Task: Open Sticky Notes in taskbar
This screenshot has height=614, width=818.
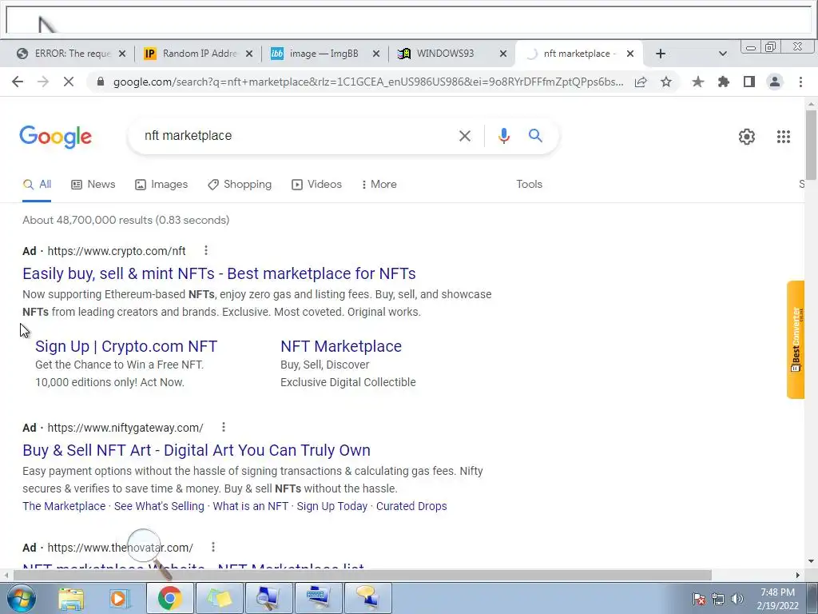Action: click(x=219, y=598)
